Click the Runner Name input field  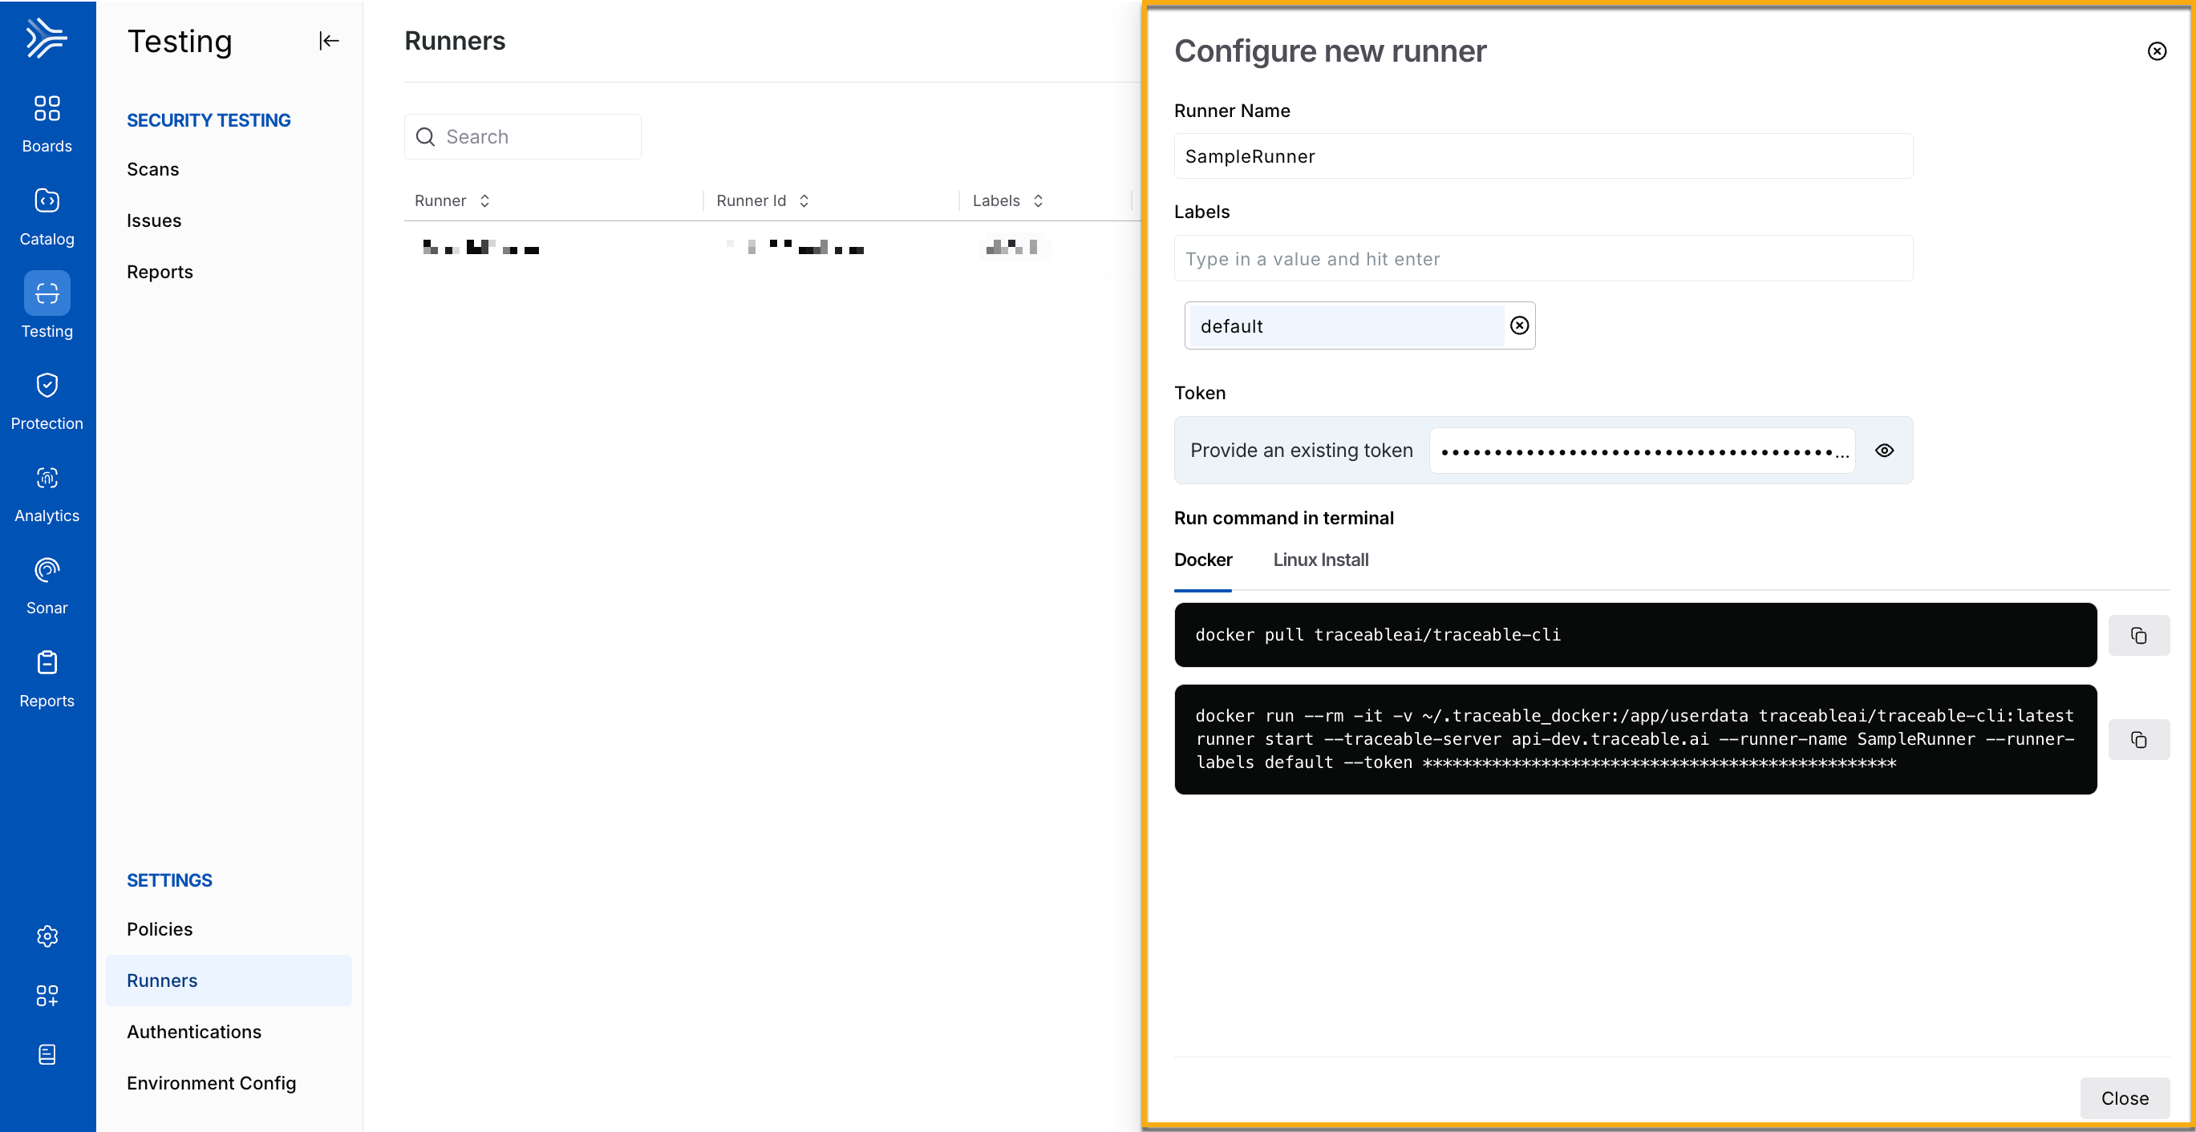pyautogui.click(x=1543, y=156)
